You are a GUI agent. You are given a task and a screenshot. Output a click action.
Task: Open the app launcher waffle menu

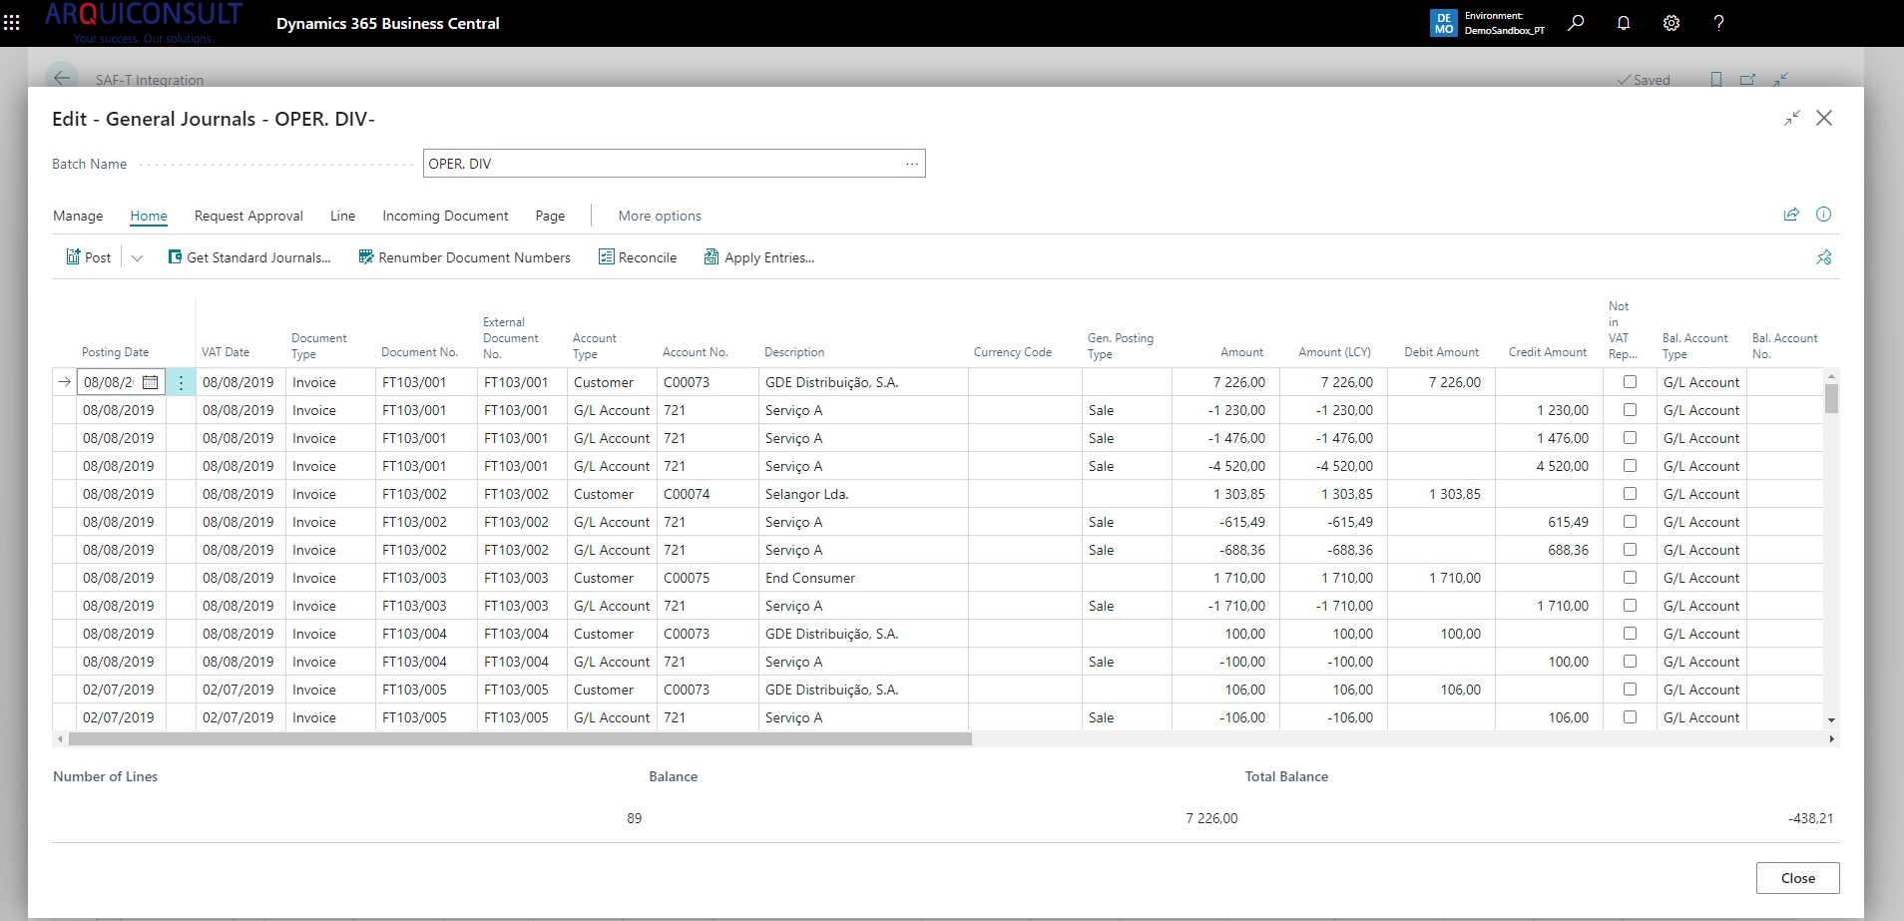pos(12,23)
